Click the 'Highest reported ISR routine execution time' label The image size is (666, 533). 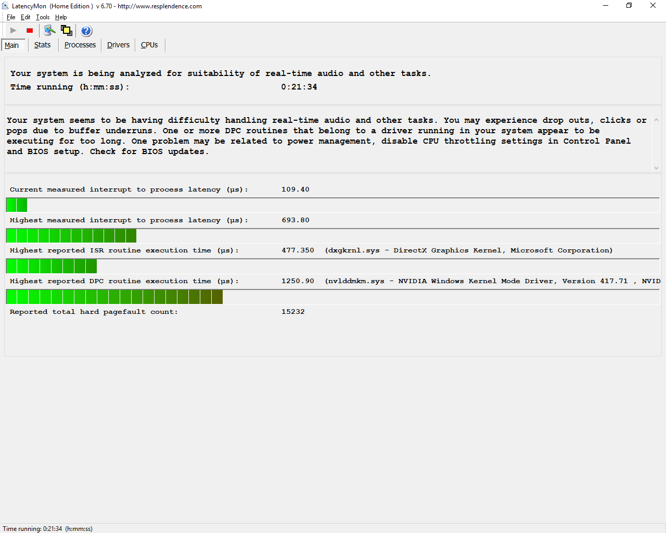click(124, 250)
